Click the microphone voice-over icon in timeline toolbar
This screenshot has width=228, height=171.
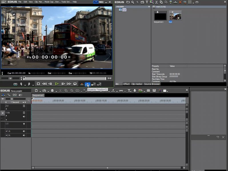pos(135,91)
